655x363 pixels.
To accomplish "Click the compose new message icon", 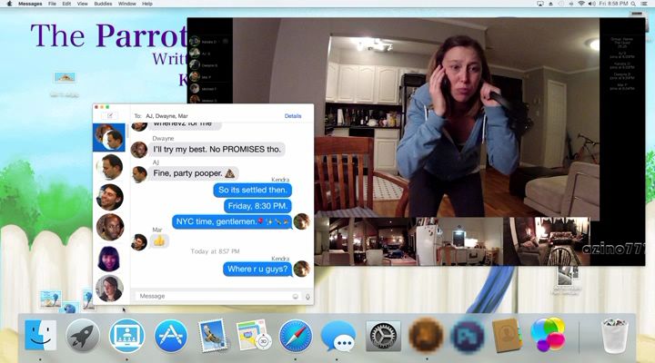I will (110, 116).
